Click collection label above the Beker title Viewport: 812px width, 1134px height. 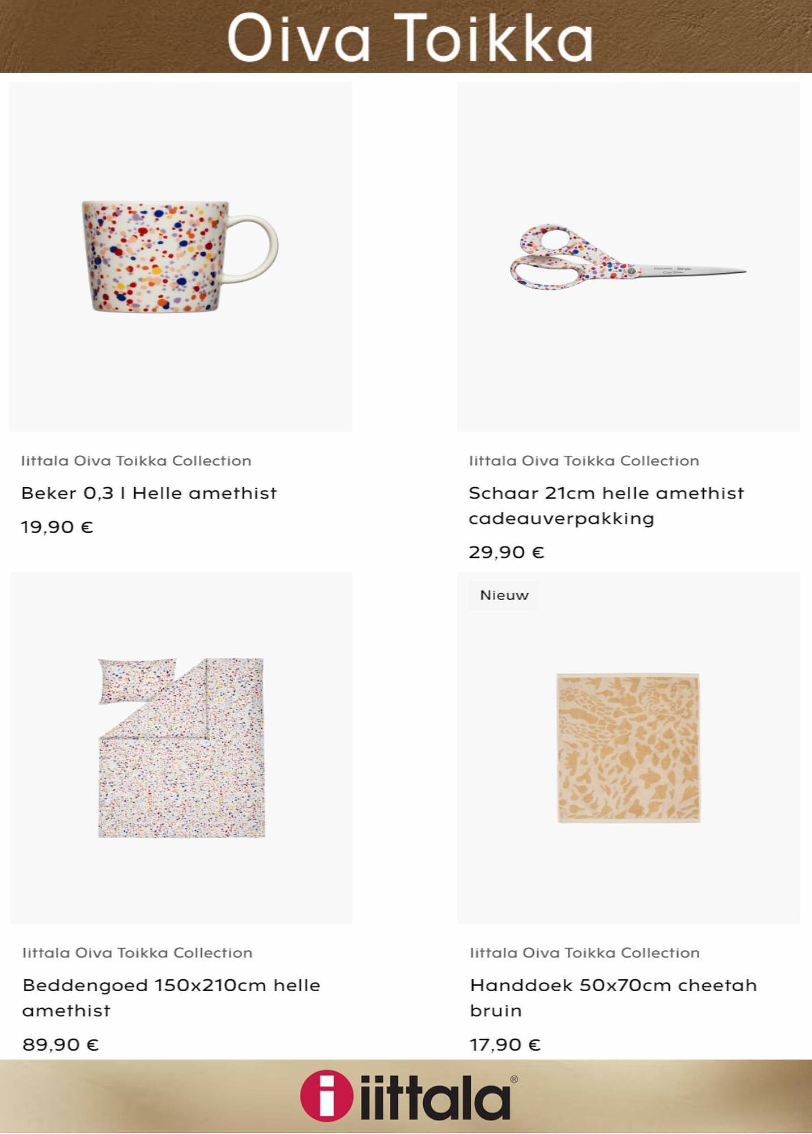[x=136, y=461]
